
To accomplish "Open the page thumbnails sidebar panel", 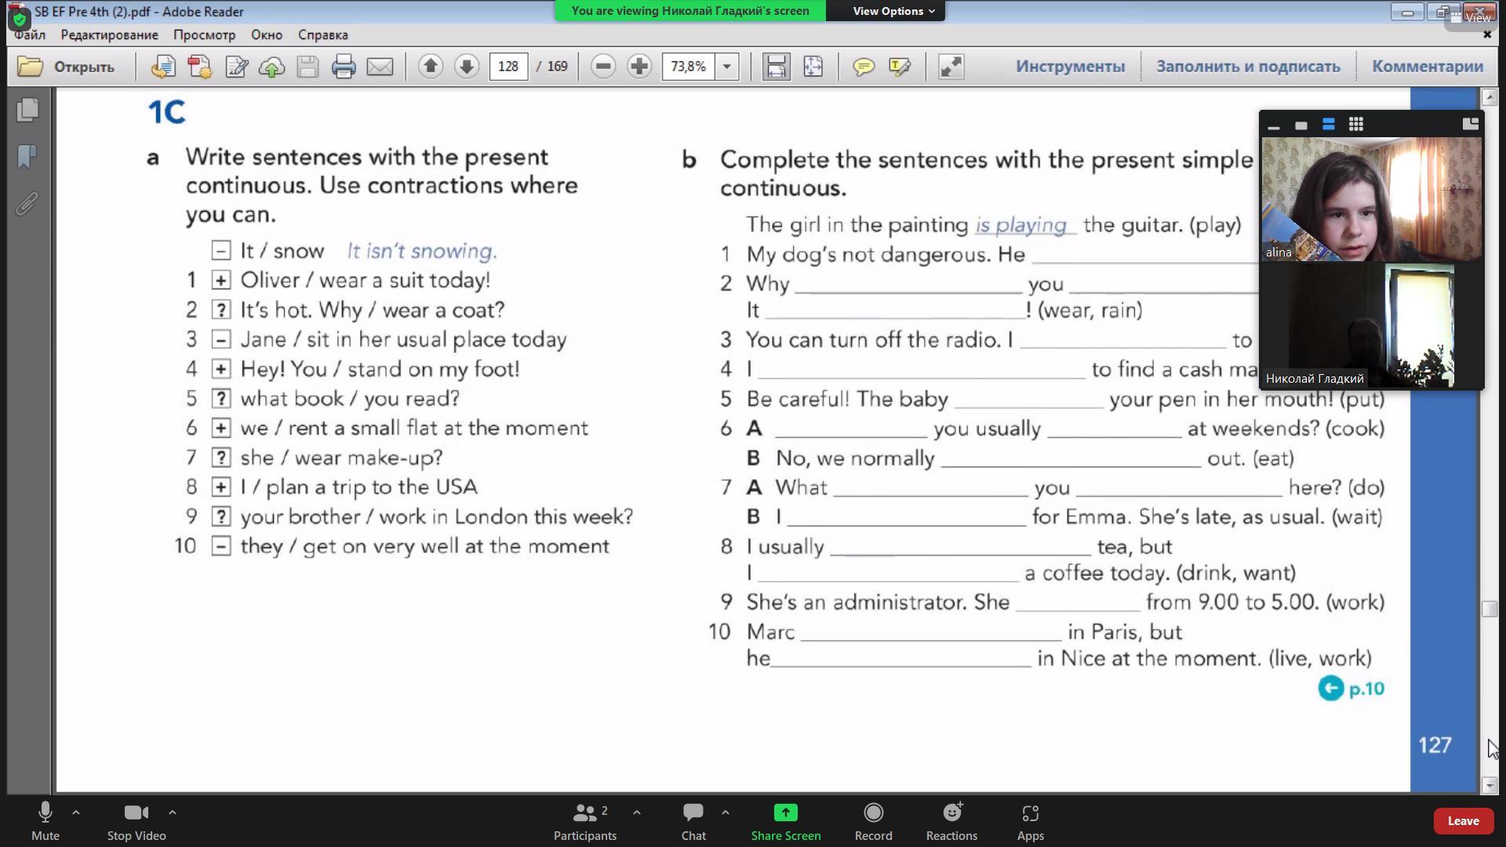I will pyautogui.click(x=27, y=110).
